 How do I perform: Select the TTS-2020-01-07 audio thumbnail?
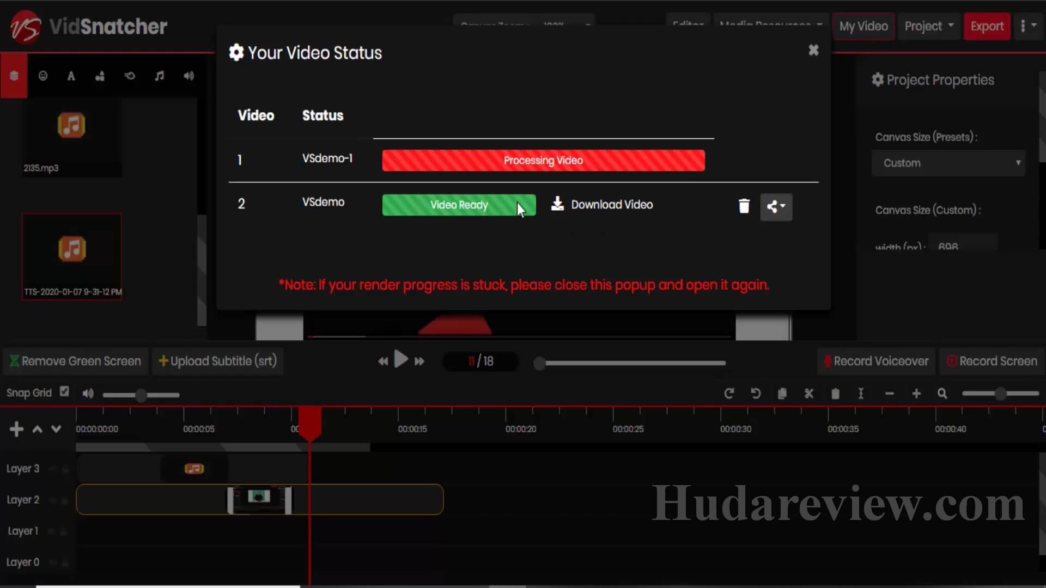72,256
